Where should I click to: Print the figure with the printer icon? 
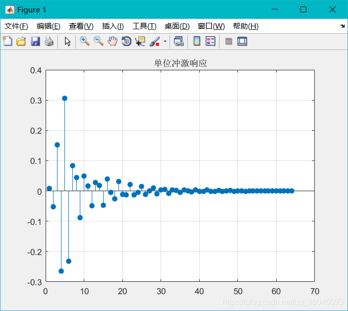[49, 42]
